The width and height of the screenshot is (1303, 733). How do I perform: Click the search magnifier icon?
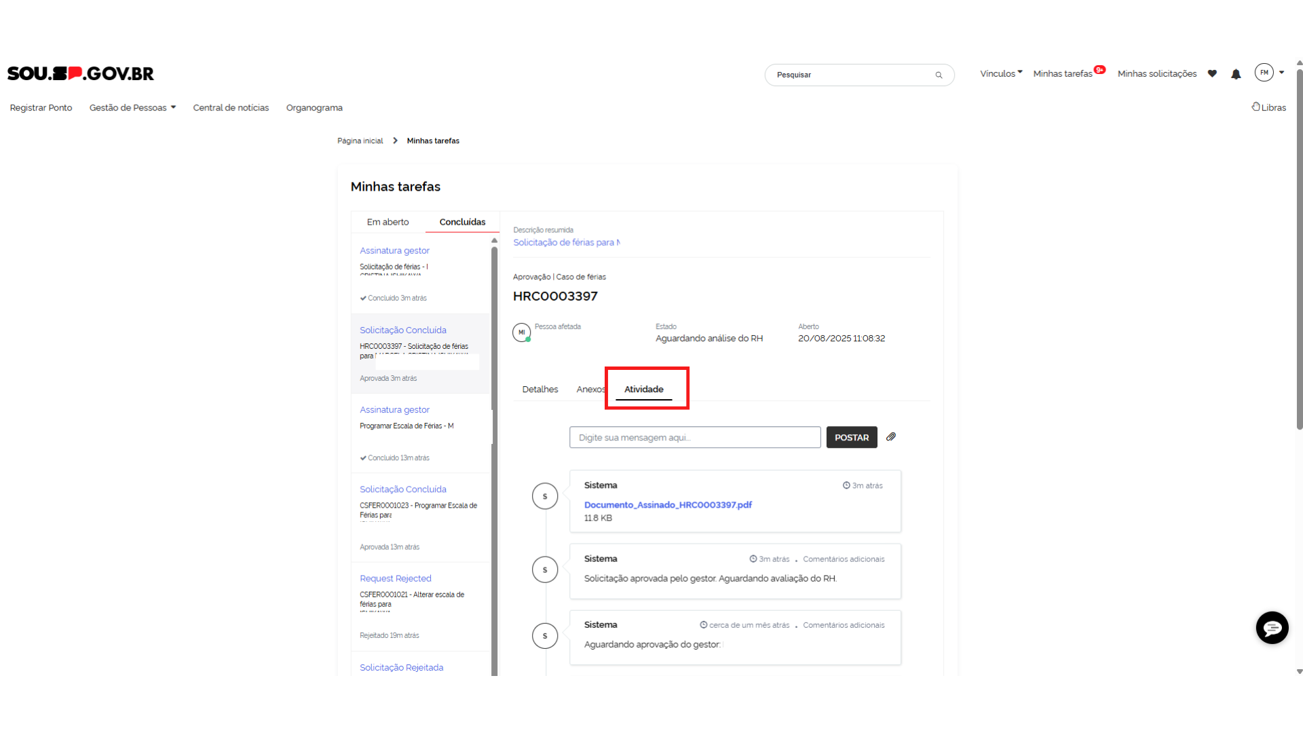939,75
